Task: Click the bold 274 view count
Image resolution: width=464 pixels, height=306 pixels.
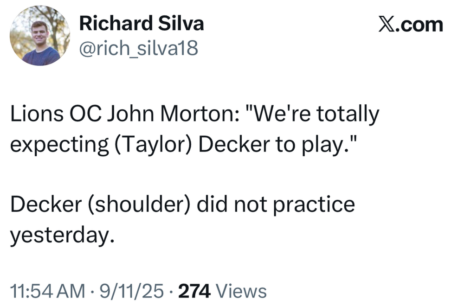Action: tap(195, 291)
